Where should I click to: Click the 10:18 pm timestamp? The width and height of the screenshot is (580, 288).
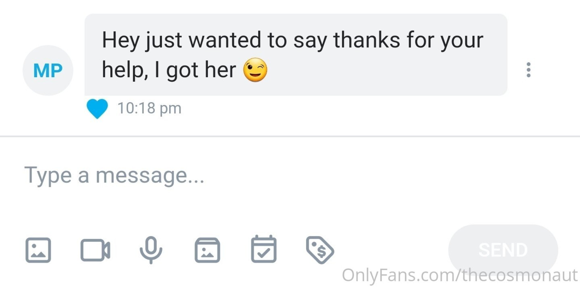(149, 108)
